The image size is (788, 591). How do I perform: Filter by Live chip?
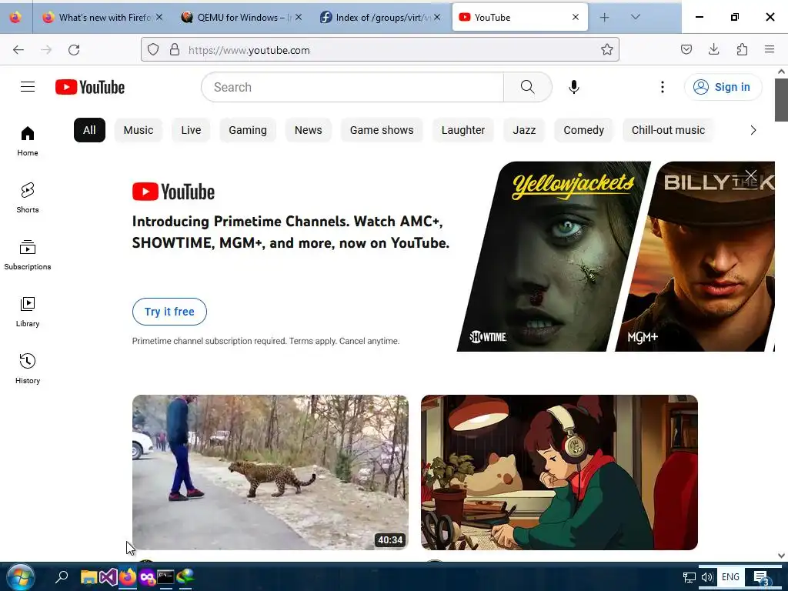point(191,130)
